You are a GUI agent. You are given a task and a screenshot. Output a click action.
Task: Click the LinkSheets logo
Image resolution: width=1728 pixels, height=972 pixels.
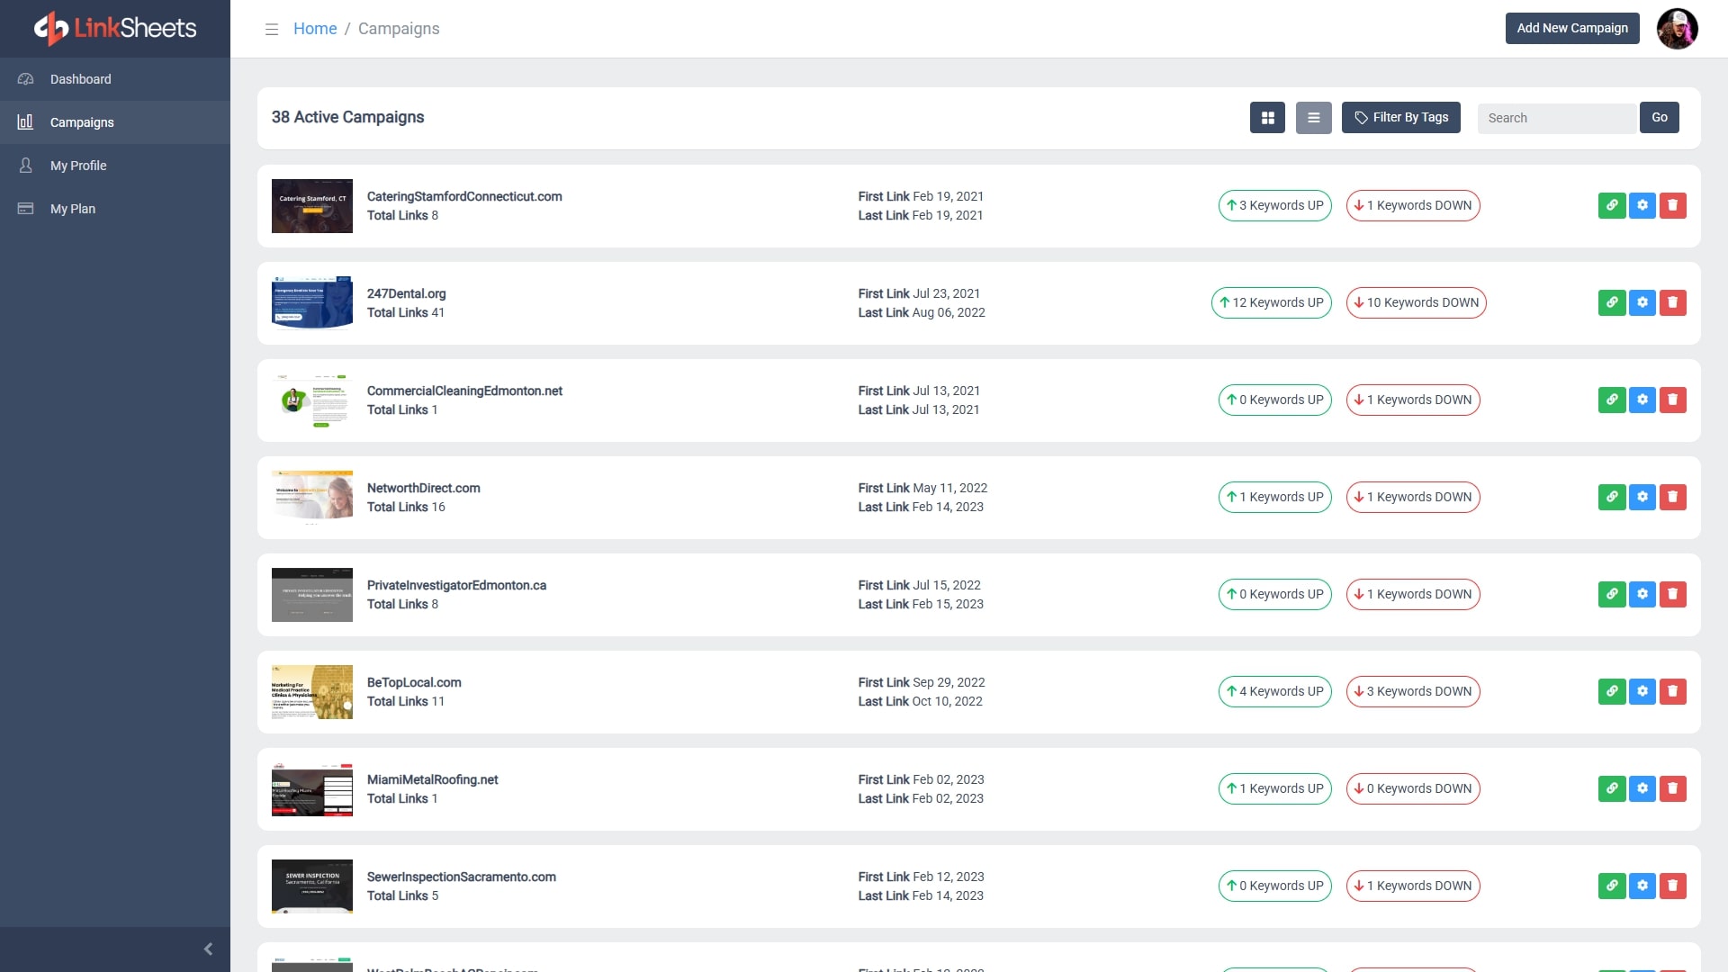(x=115, y=29)
